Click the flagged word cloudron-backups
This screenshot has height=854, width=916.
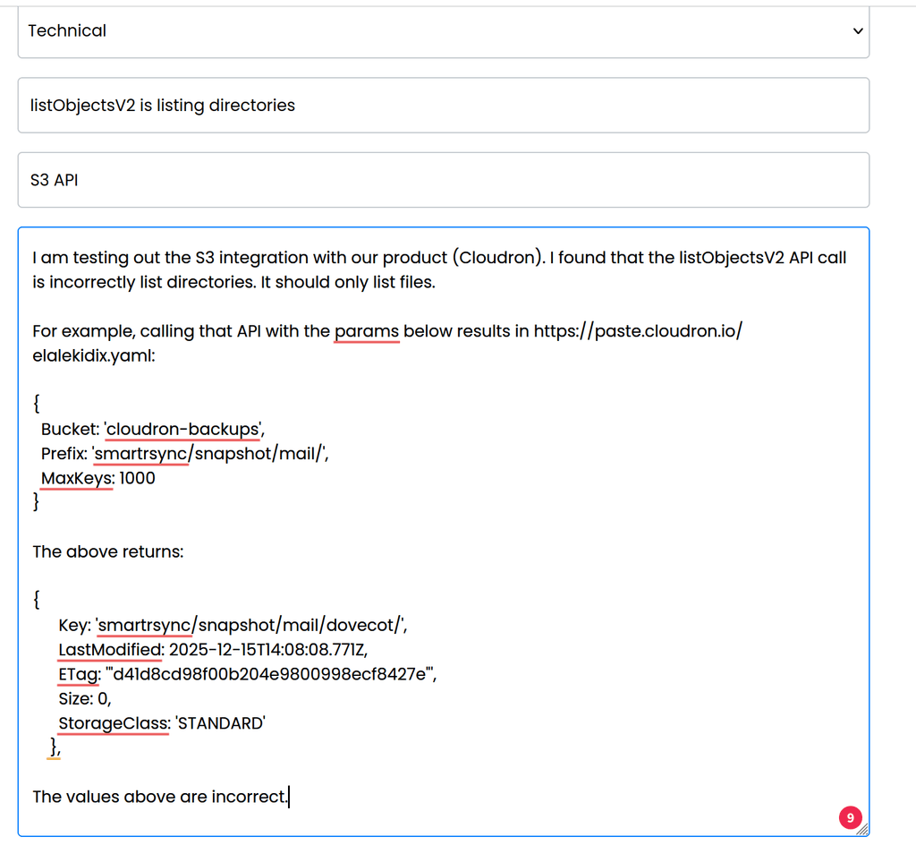click(182, 429)
